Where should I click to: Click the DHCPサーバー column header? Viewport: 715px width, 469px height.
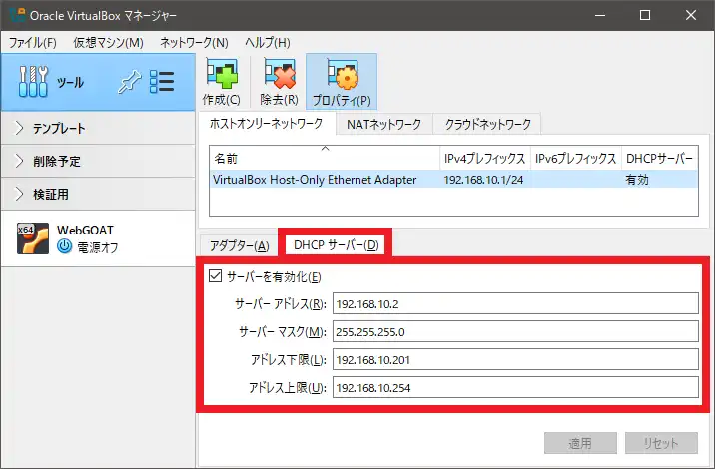659,158
